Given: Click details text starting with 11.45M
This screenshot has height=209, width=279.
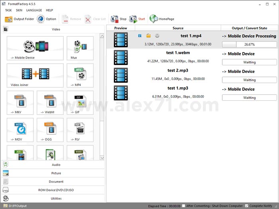Looking at the screenshot, I should click(178, 79).
